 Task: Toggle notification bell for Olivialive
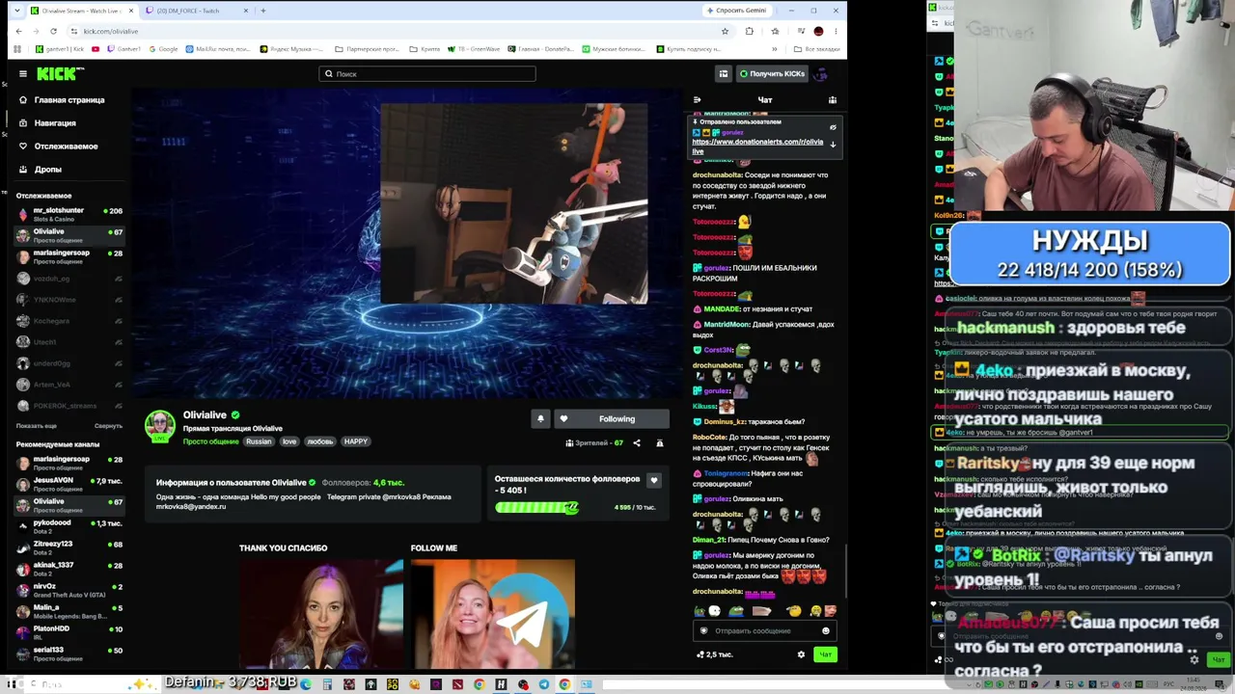point(540,419)
